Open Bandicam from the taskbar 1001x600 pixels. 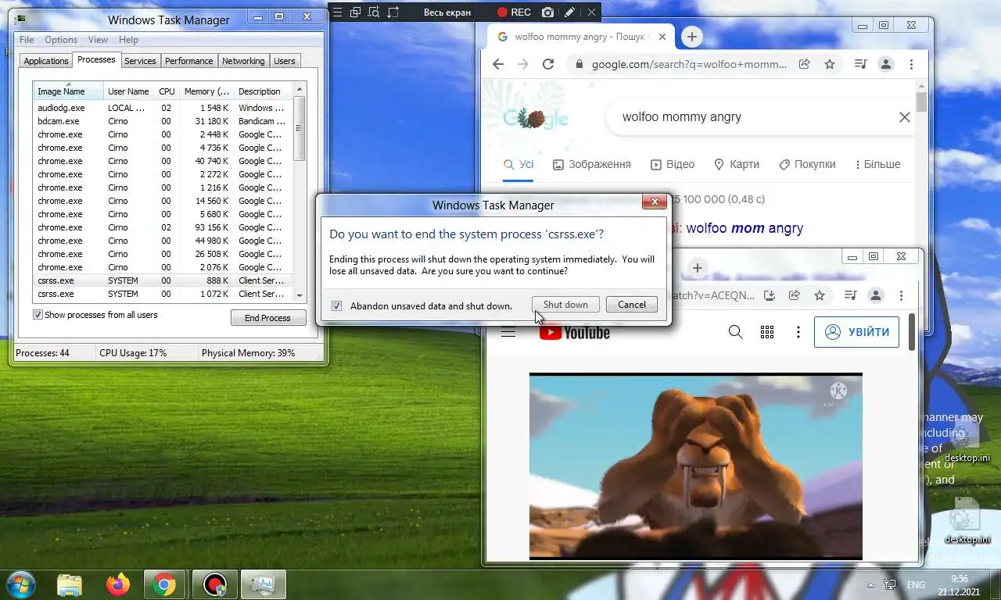click(214, 584)
